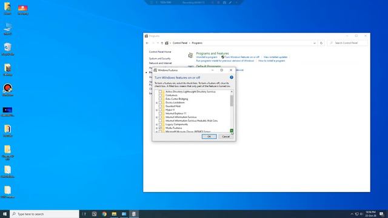Image resolution: width=388 pixels, height=218 pixels.
Task: Click the feature list scroll up arrow
Action: (x=232, y=91)
